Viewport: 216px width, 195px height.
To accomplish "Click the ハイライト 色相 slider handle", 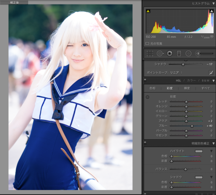I will pos(171,156).
